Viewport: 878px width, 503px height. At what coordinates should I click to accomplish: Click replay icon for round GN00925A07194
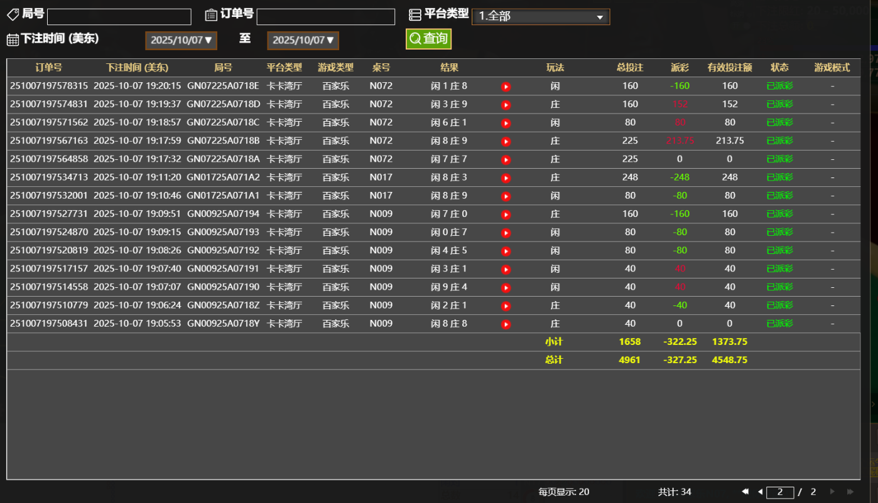coord(506,214)
